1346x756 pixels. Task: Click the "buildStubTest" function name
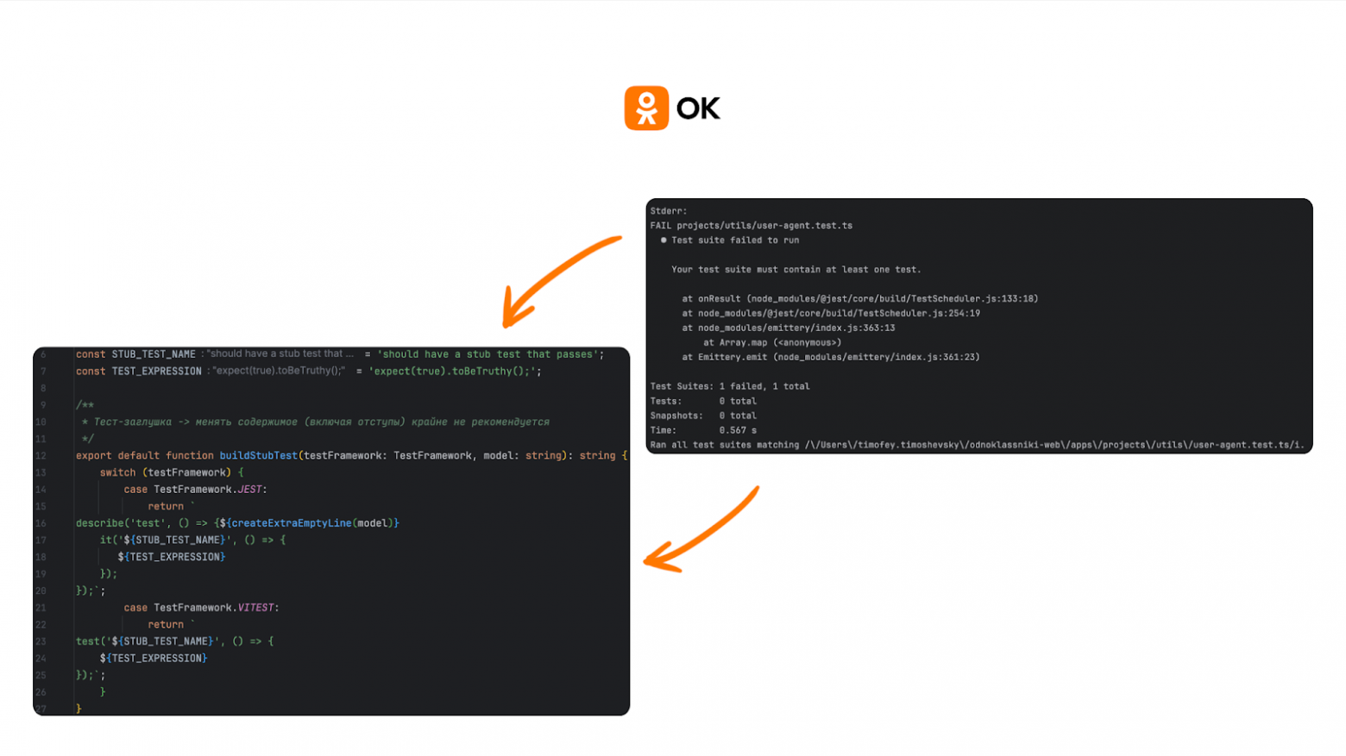coord(258,456)
